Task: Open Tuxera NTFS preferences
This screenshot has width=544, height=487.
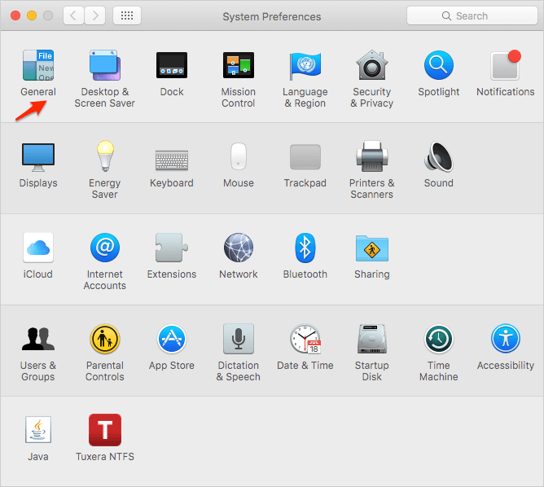Action: (x=105, y=430)
